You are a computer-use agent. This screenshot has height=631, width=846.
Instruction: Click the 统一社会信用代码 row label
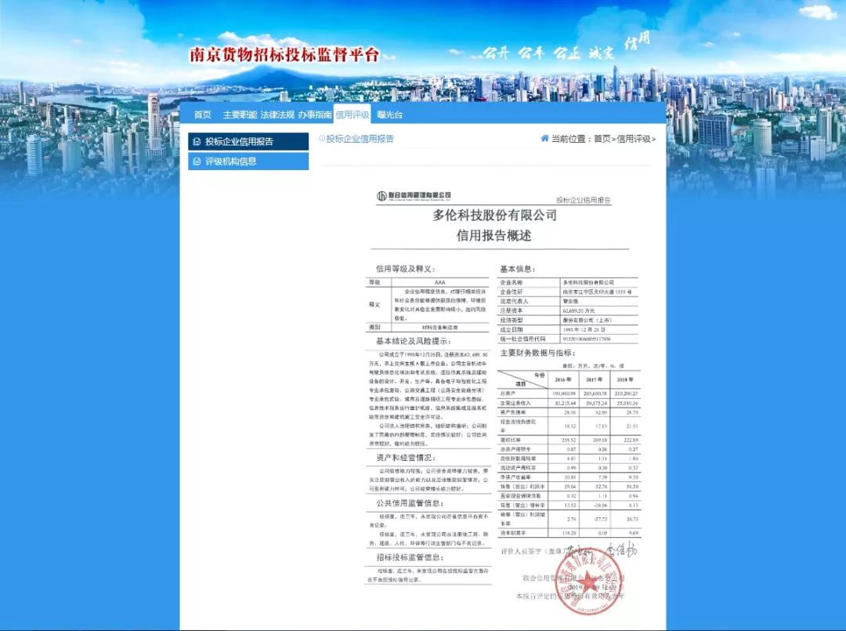click(522, 339)
